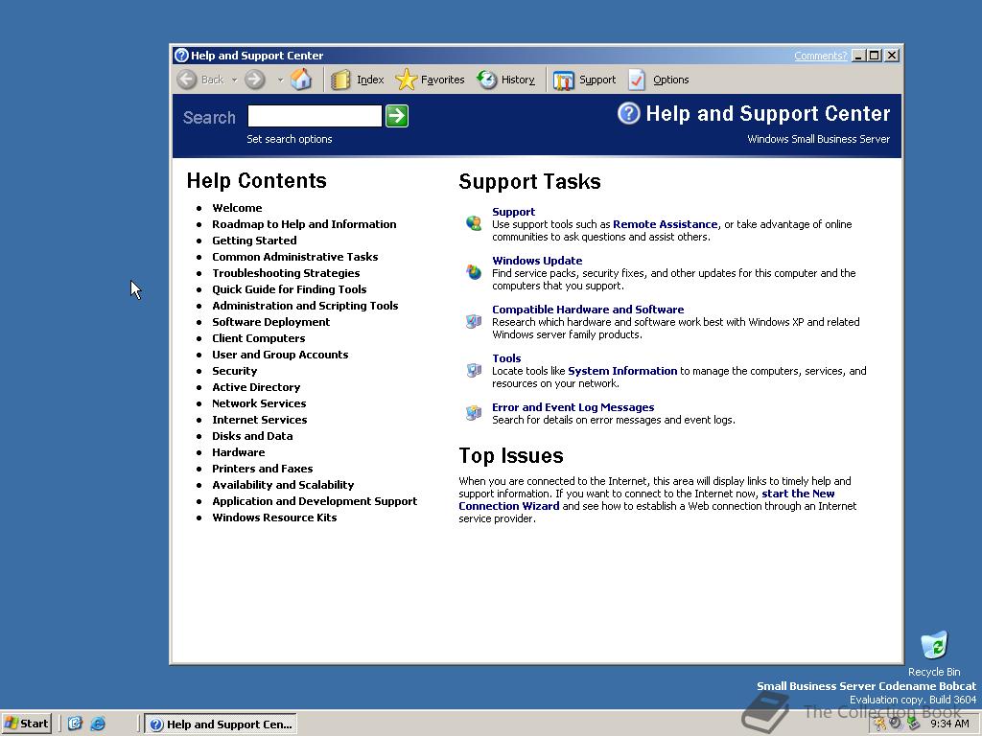Click the Support task globe icon
The width and height of the screenshot is (982, 736).
(x=474, y=222)
